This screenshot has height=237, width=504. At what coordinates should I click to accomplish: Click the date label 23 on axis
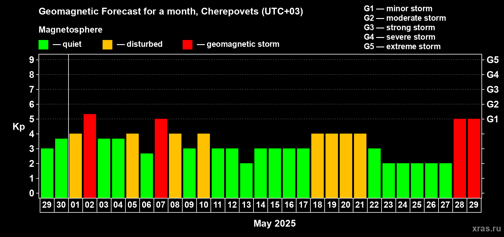[x=388, y=205]
